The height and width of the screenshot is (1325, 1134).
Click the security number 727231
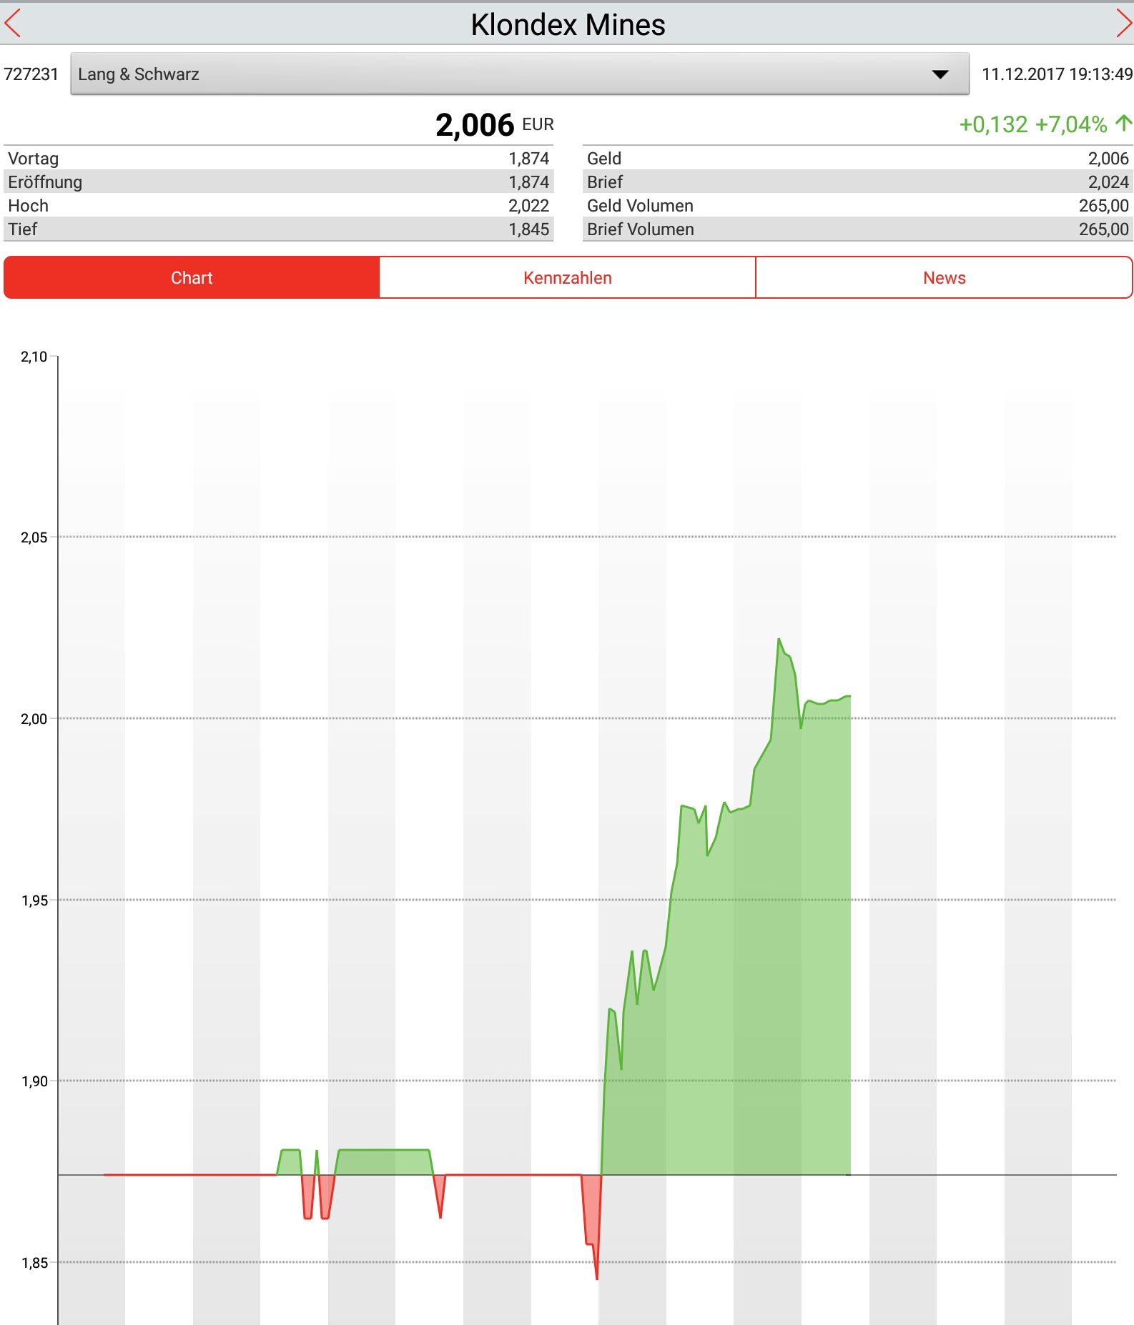pos(31,74)
